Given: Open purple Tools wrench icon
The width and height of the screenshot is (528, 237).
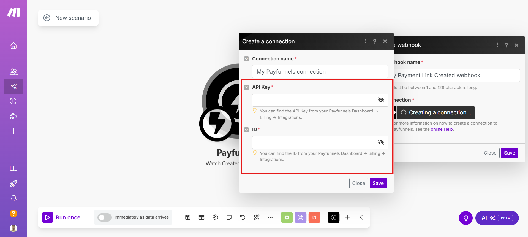Looking at the screenshot, I should [x=301, y=217].
